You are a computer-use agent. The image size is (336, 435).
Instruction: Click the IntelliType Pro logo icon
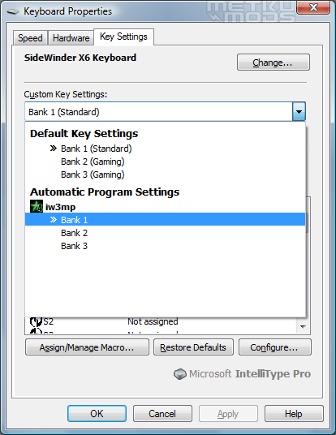[180, 374]
